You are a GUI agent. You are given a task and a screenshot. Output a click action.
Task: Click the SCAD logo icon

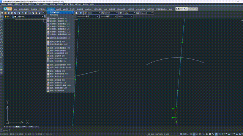tap(8, 9)
